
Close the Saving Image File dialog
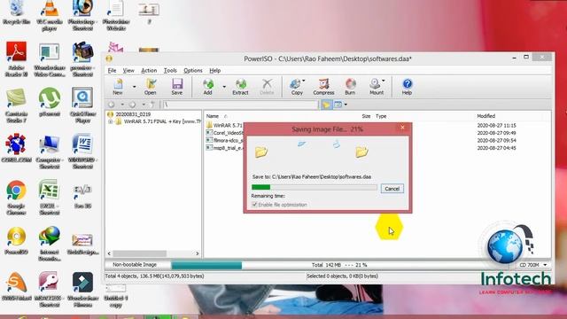click(x=402, y=128)
